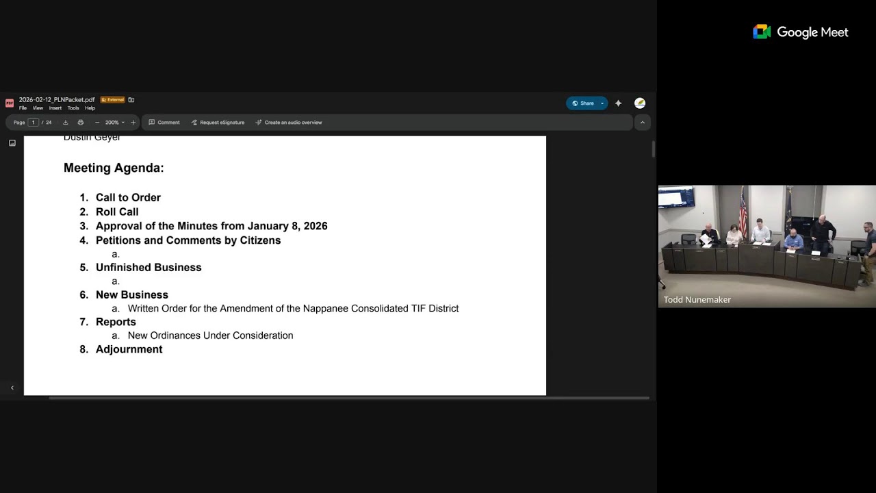Open the account profile avatar
Screen dimensions: 876x493
640,103
